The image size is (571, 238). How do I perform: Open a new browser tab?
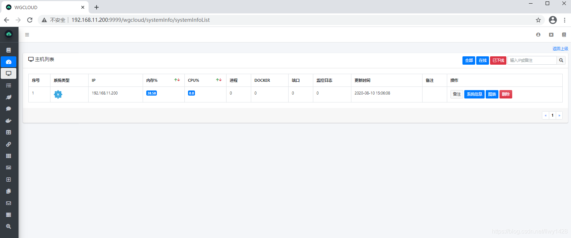[97, 7]
